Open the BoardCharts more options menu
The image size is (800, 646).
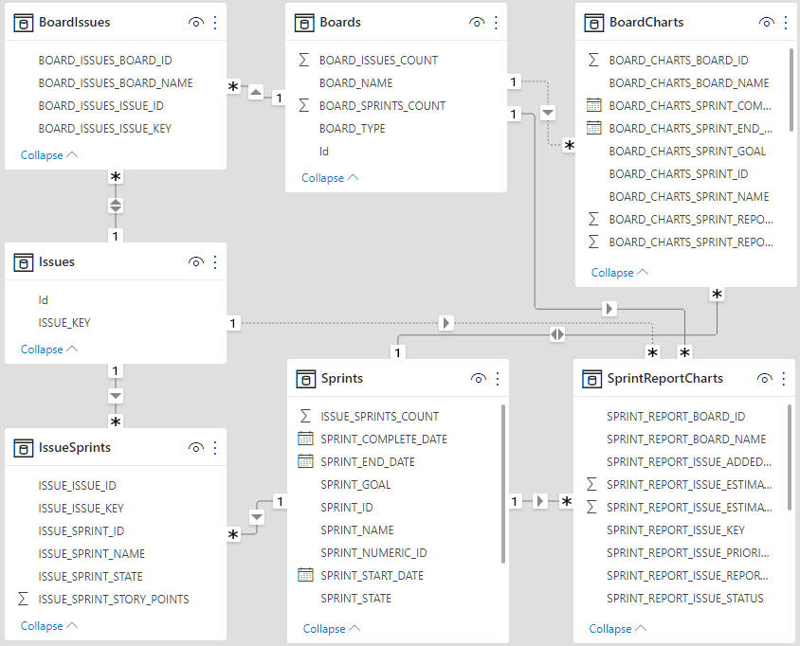786,23
